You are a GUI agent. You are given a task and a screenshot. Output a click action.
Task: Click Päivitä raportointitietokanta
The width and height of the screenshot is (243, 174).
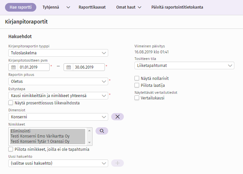tap(177, 7)
